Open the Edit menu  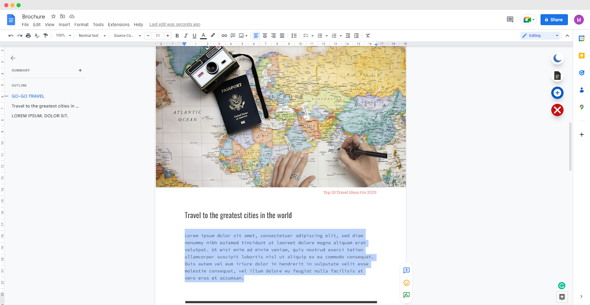coord(37,25)
